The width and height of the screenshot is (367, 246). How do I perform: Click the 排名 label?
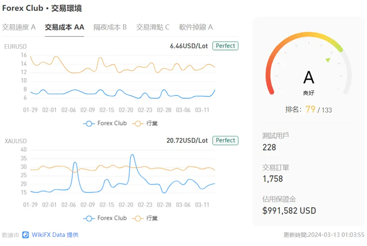click(x=293, y=110)
